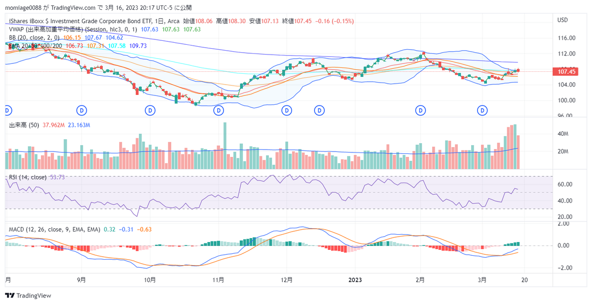Click the TradingView logo at bottom left
The height and width of the screenshot is (304, 592).
click(x=28, y=296)
